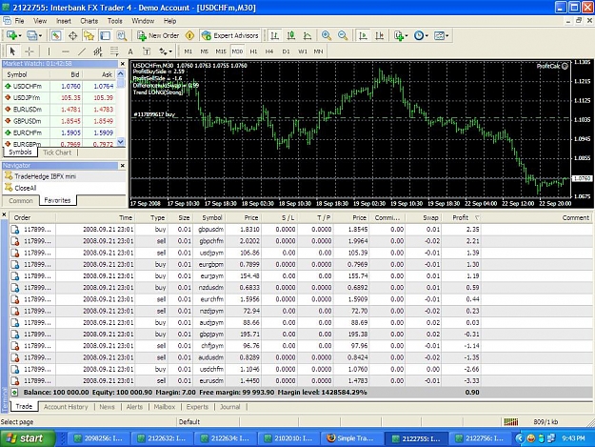This screenshot has width=595, height=447.
Task: Close the Navigator panel
Action: (x=123, y=166)
